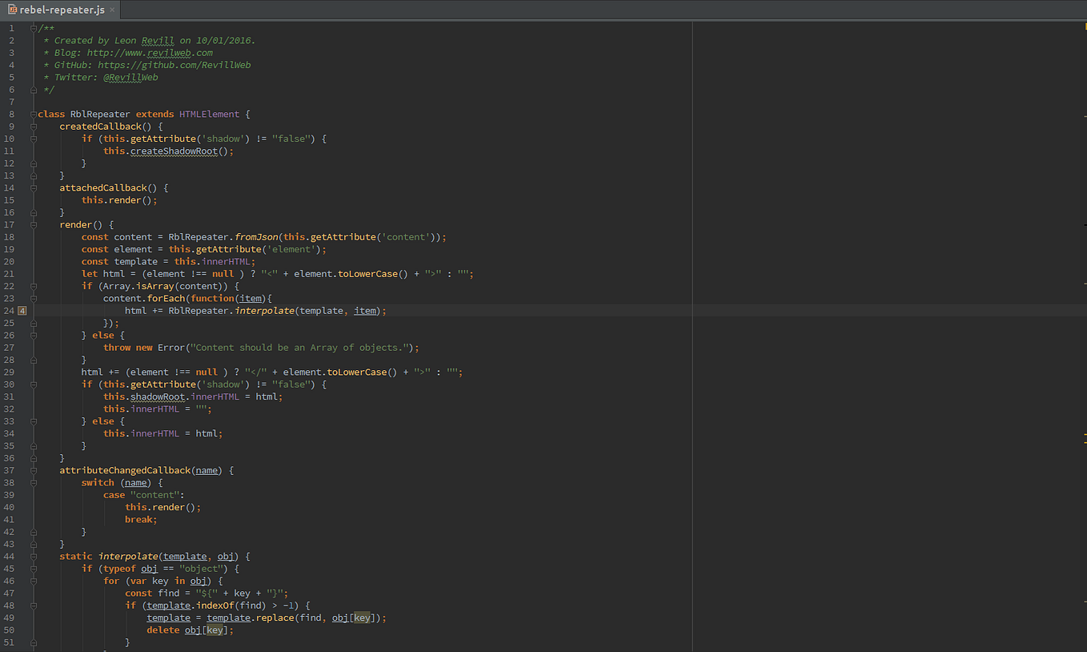Screen dimensions: 1087x652
Task: Collapse the header comment block at line 1
Action: pyautogui.click(x=33, y=27)
